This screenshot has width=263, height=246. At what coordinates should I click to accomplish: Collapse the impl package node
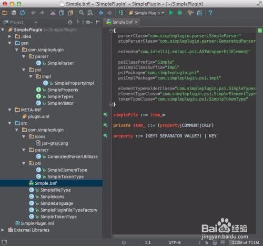pyautogui.click(x=31, y=76)
